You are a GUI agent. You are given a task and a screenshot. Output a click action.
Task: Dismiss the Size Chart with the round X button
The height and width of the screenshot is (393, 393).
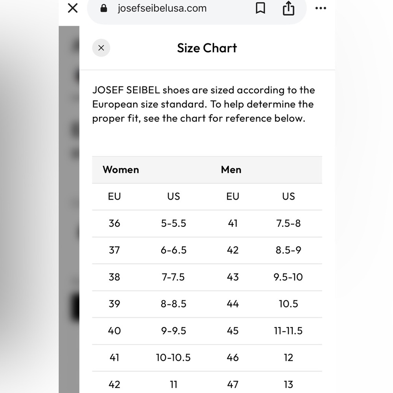(101, 48)
